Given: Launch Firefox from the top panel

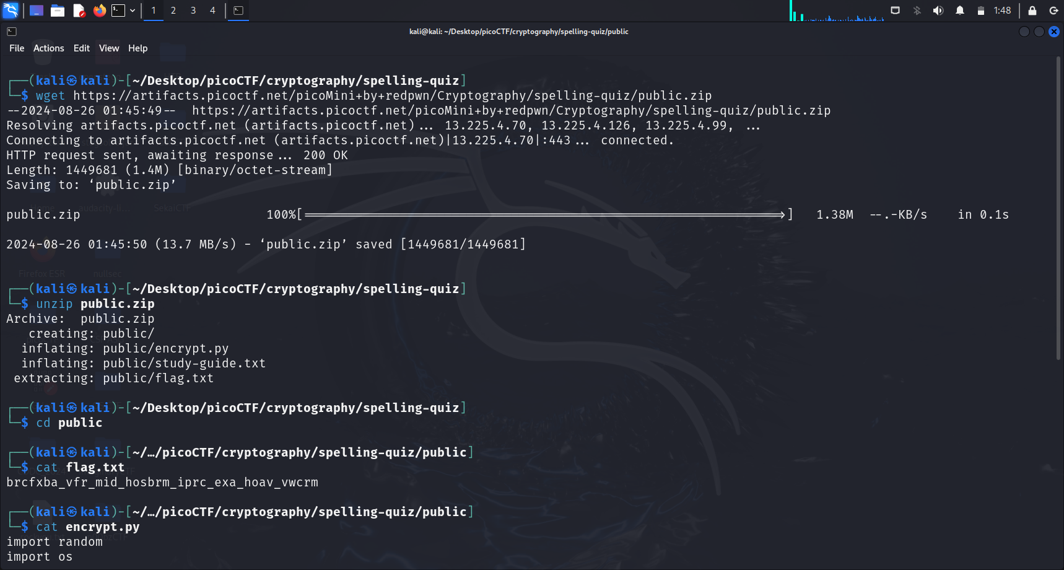Looking at the screenshot, I should (99, 11).
